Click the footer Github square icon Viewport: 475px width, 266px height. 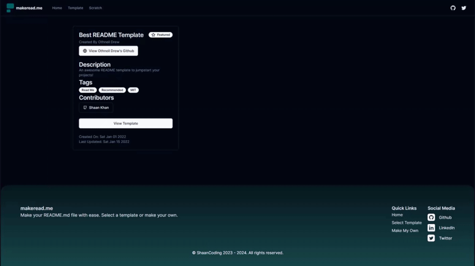tap(431, 217)
